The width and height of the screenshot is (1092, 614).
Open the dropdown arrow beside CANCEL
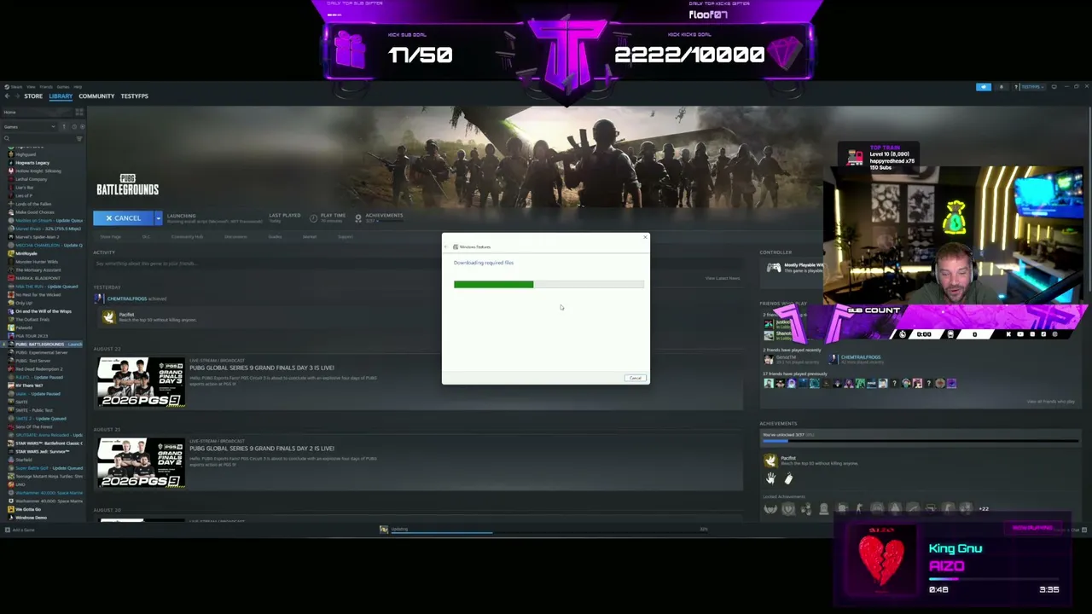(158, 218)
